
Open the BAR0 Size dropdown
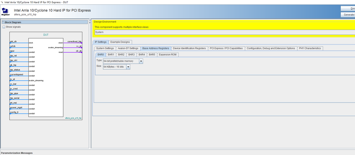pos(128,67)
